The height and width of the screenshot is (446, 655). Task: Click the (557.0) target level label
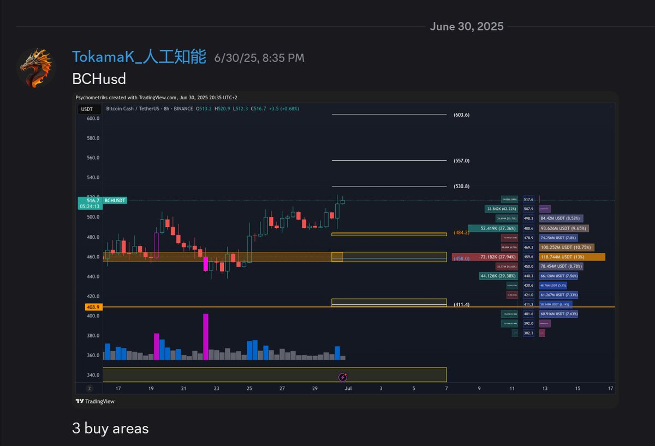(x=461, y=161)
